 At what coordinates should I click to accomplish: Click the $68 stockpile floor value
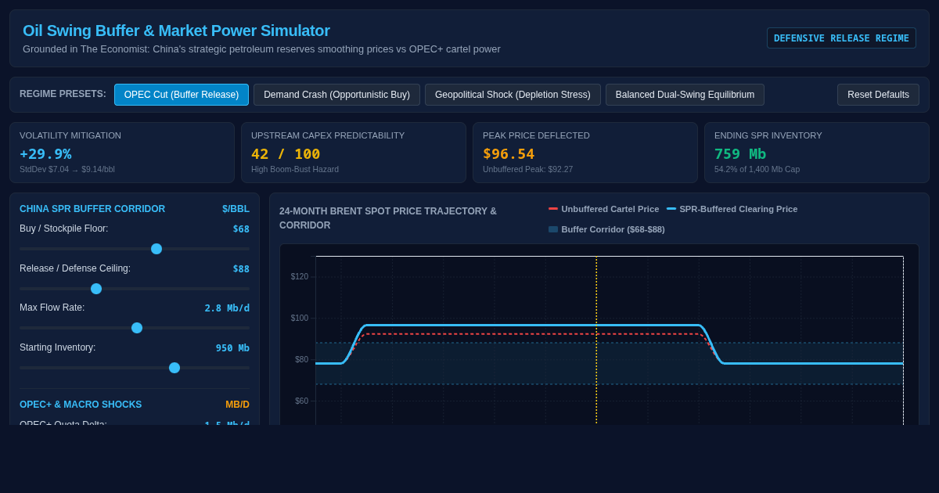pos(241,229)
